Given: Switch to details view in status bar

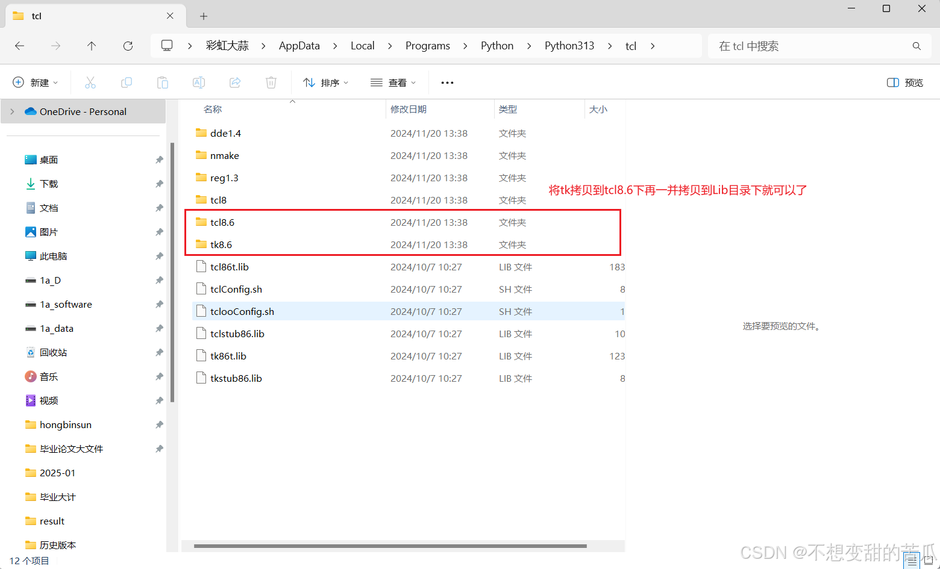Looking at the screenshot, I should [912, 561].
